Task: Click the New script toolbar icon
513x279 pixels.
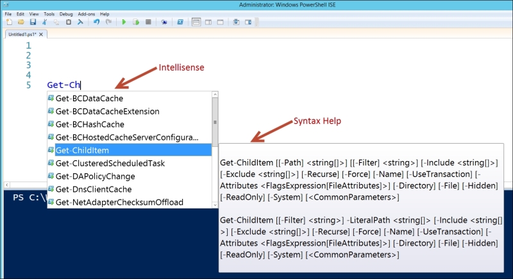Action: 9,22
